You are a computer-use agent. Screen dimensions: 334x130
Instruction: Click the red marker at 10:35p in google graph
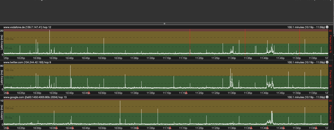point(57,128)
